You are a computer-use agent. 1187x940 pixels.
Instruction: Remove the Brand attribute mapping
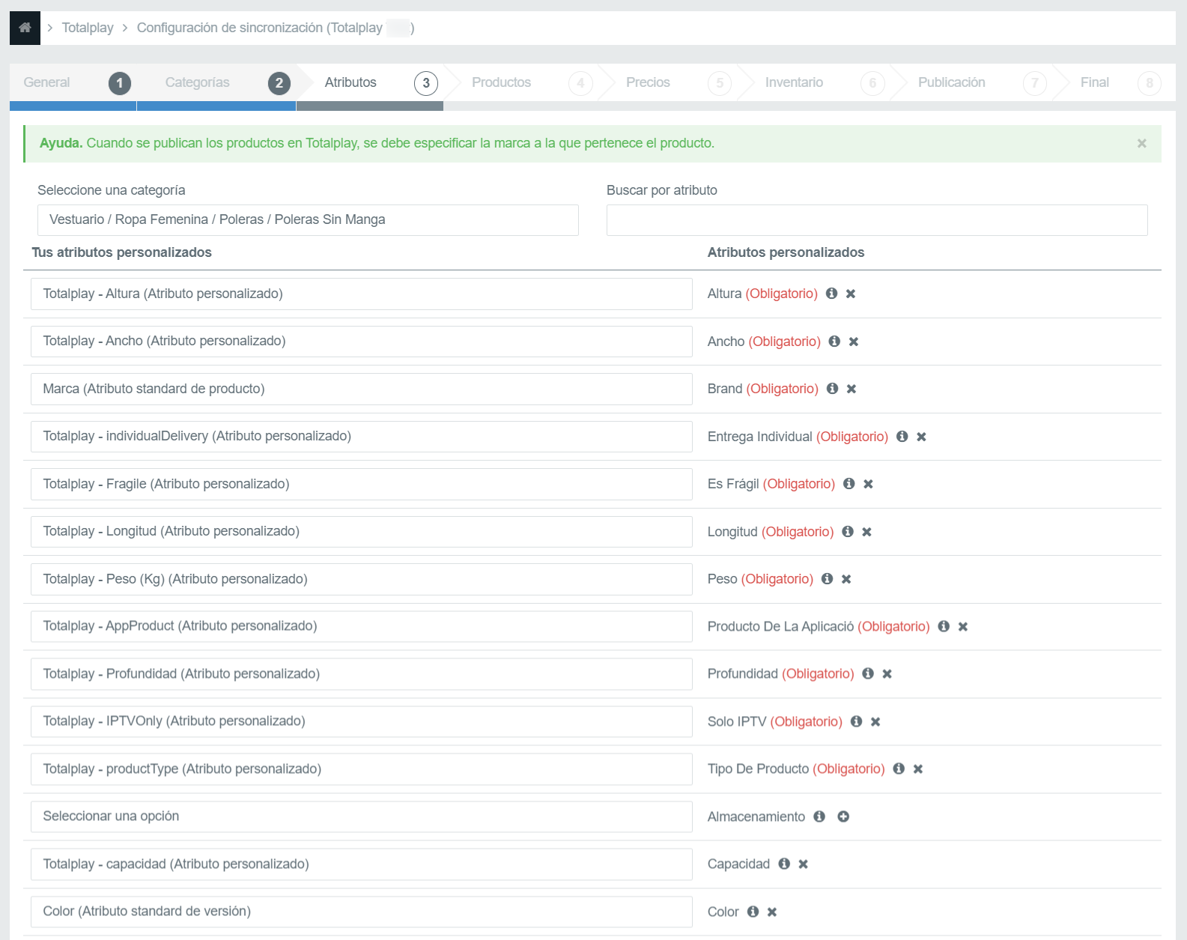tap(851, 389)
